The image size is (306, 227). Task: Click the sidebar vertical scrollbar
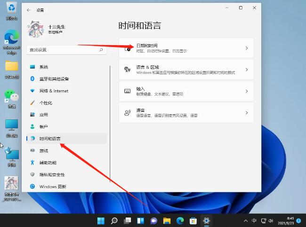[x=110, y=124]
